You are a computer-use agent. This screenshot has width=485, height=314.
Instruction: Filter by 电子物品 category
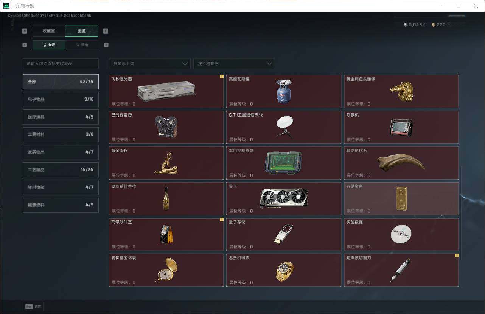click(x=61, y=99)
